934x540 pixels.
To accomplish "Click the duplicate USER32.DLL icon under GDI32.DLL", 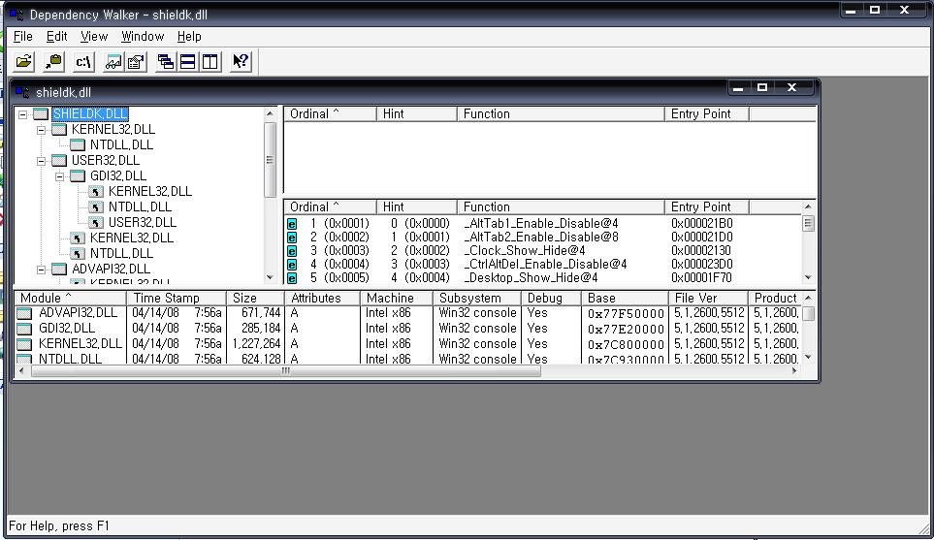I will (96, 223).
